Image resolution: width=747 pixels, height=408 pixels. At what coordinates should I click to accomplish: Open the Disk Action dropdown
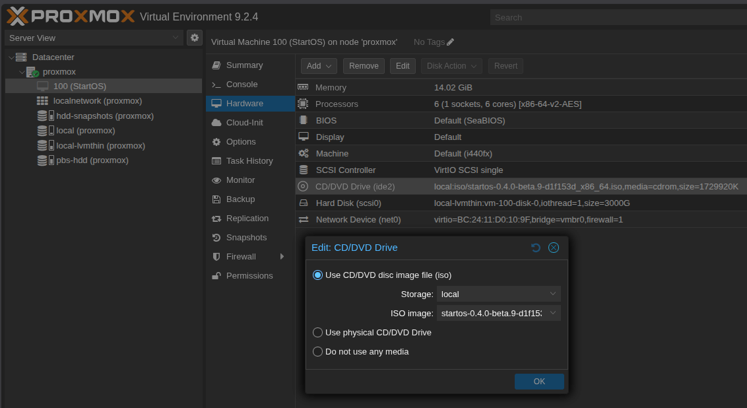451,66
